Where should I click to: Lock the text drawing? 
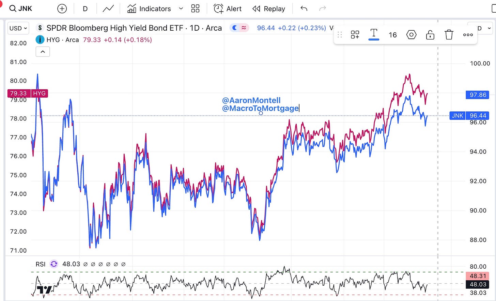point(430,35)
